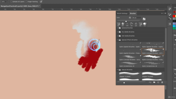Open the strength percentage dropdown arrow

(x=7, y=2)
